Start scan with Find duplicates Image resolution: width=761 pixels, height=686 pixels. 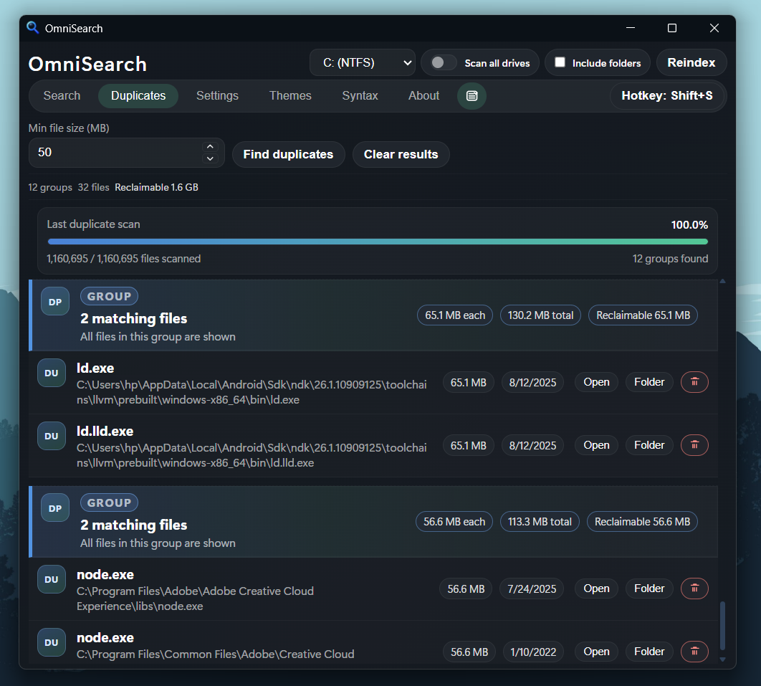288,154
